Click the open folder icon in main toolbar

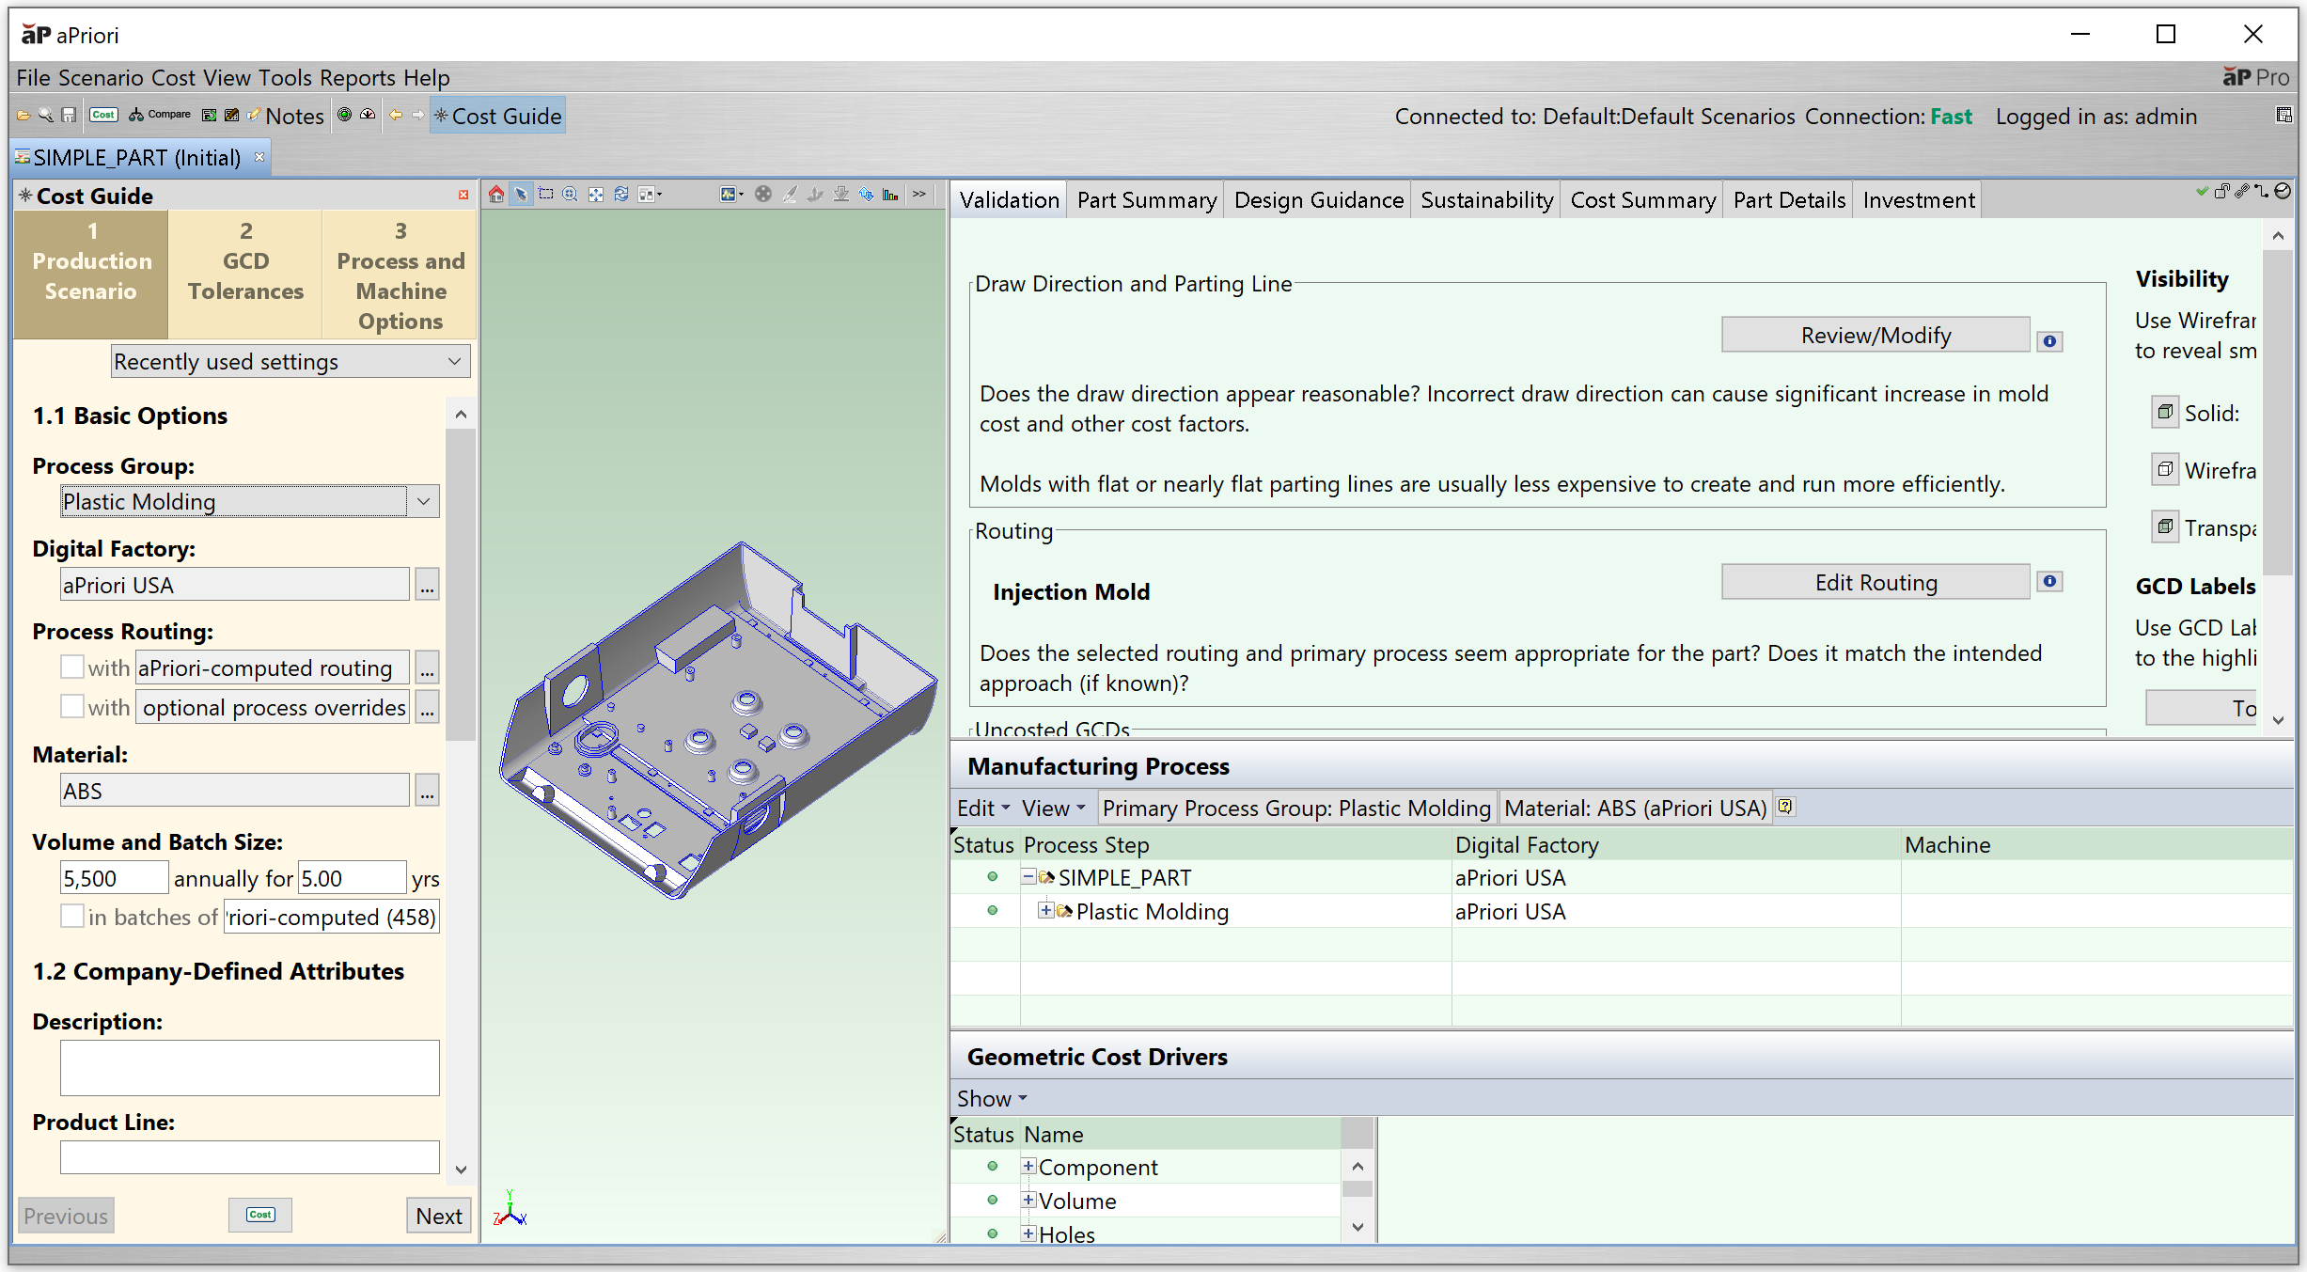click(x=23, y=116)
